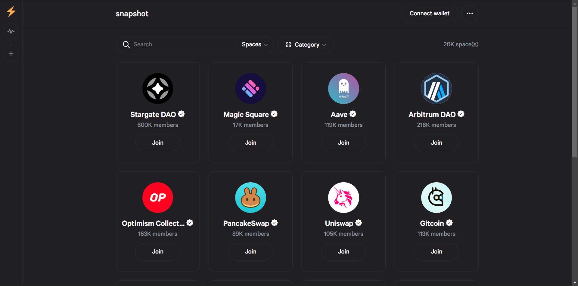Image resolution: width=578 pixels, height=286 pixels.
Task: Click PancakeSwap verified badge
Action: point(275,223)
